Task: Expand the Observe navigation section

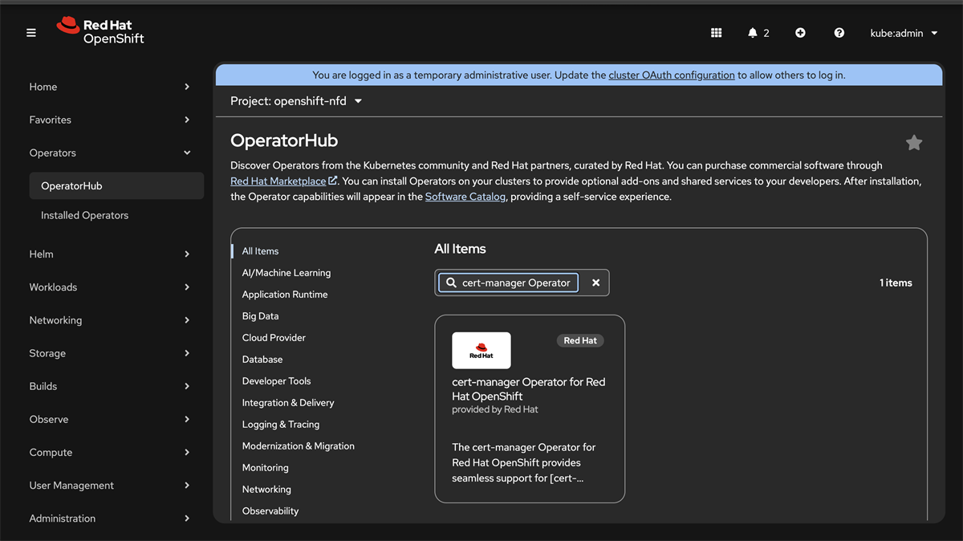Action: 109,419
